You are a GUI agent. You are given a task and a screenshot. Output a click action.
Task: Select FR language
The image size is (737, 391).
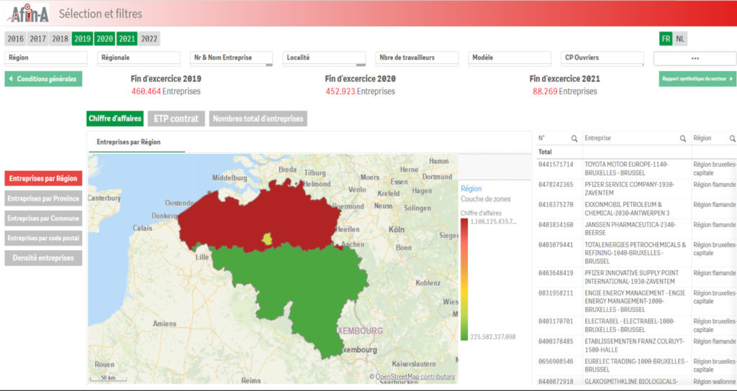coord(666,39)
